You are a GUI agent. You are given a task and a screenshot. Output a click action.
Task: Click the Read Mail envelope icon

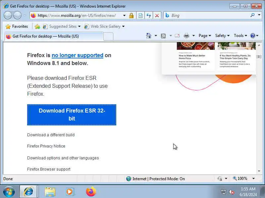(x=177, y=36)
